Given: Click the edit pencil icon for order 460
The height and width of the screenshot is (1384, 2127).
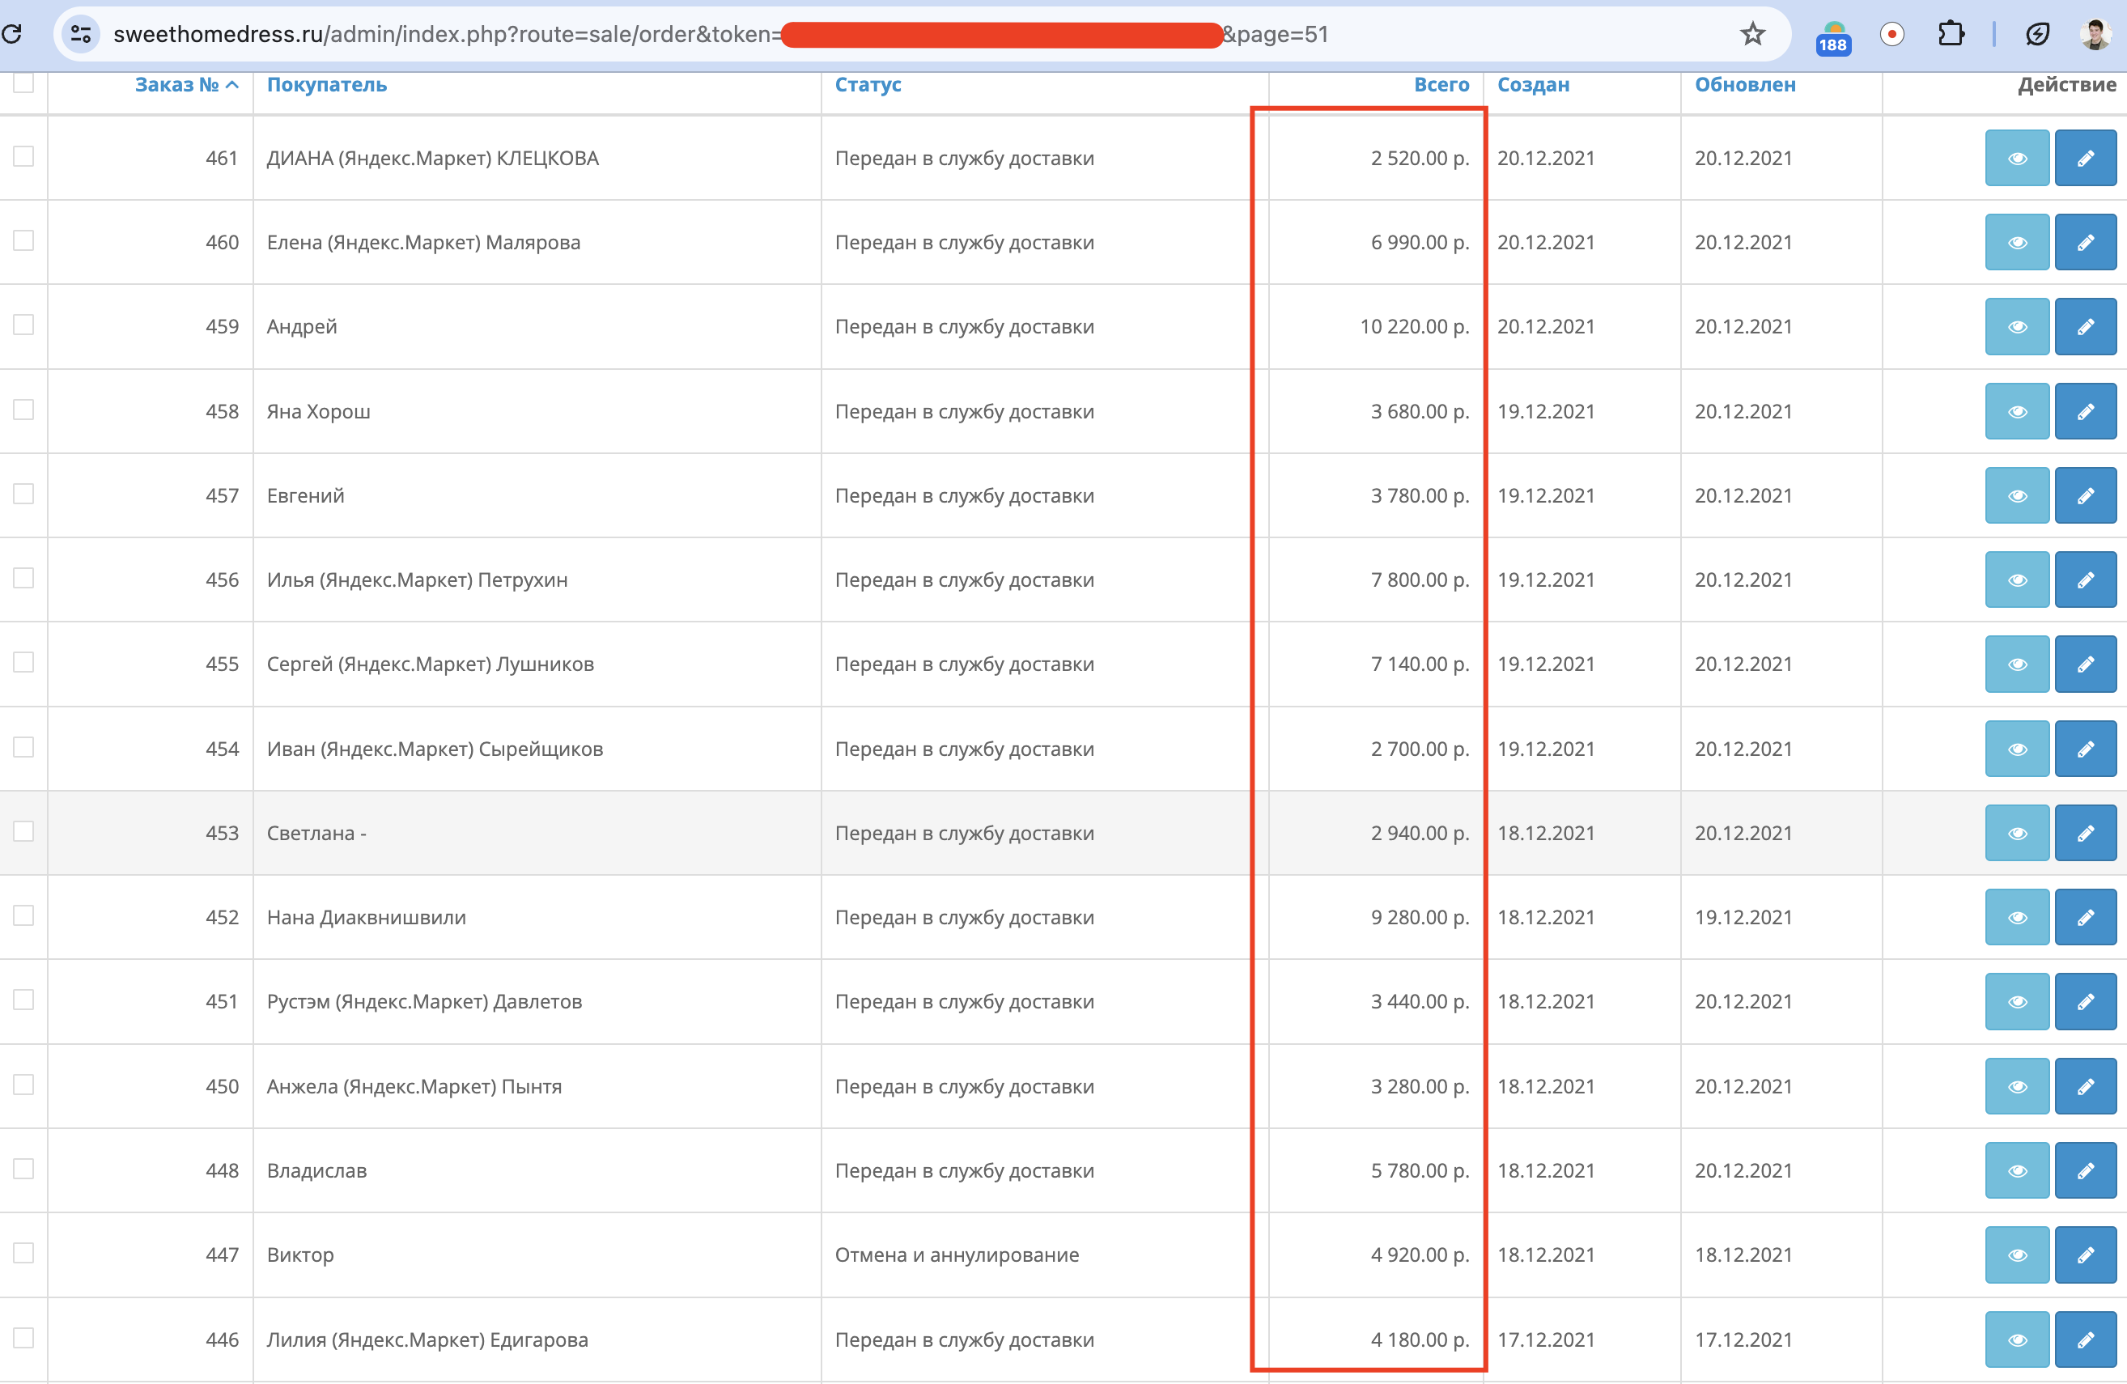Looking at the screenshot, I should click(x=2084, y=242).
